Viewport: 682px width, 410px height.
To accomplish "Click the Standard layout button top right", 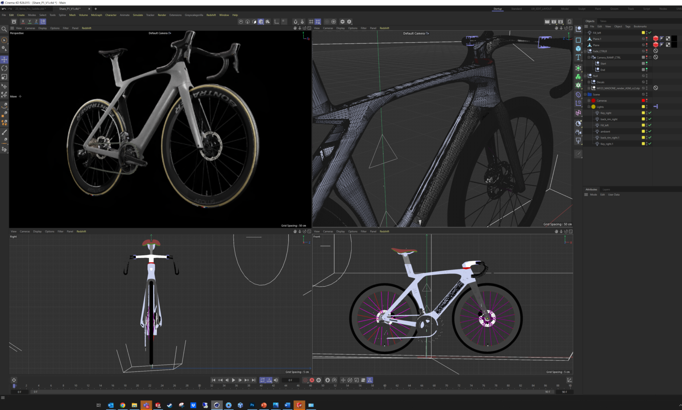I will (x=516, y=8).
